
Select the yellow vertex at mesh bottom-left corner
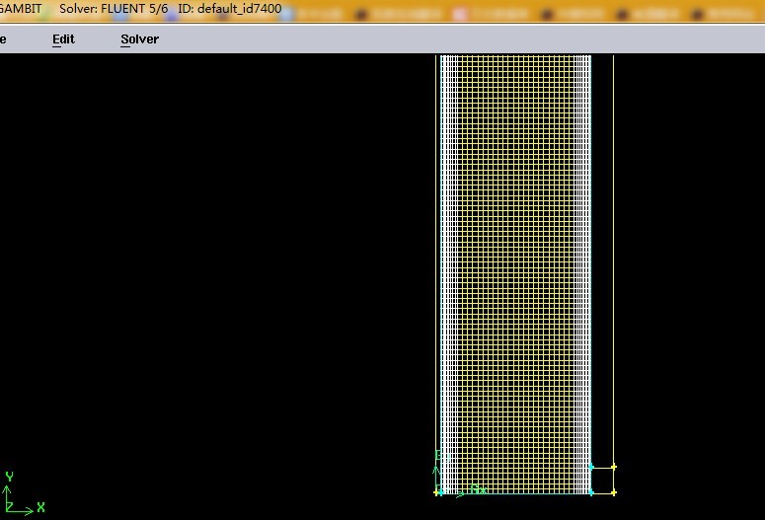[x=436, y=492]
